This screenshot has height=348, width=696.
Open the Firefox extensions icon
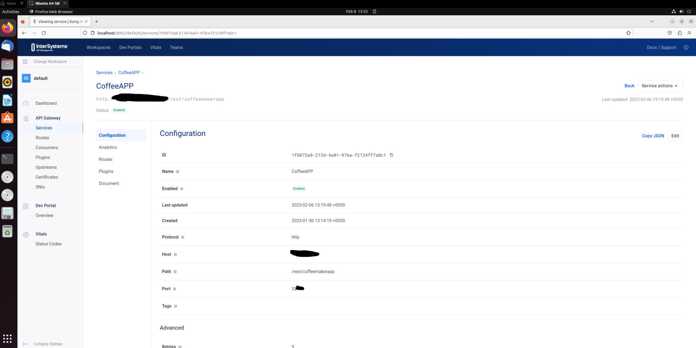(x=679, y=33)
